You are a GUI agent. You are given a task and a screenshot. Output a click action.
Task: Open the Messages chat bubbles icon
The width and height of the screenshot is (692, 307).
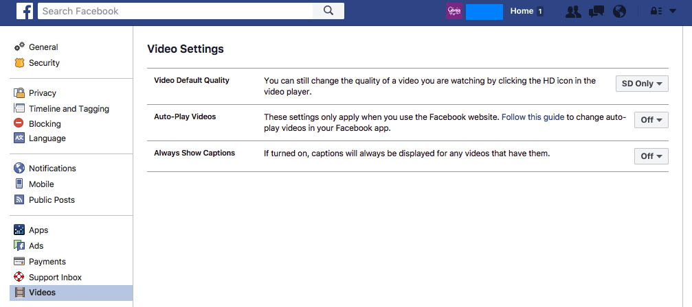[596, 12]
